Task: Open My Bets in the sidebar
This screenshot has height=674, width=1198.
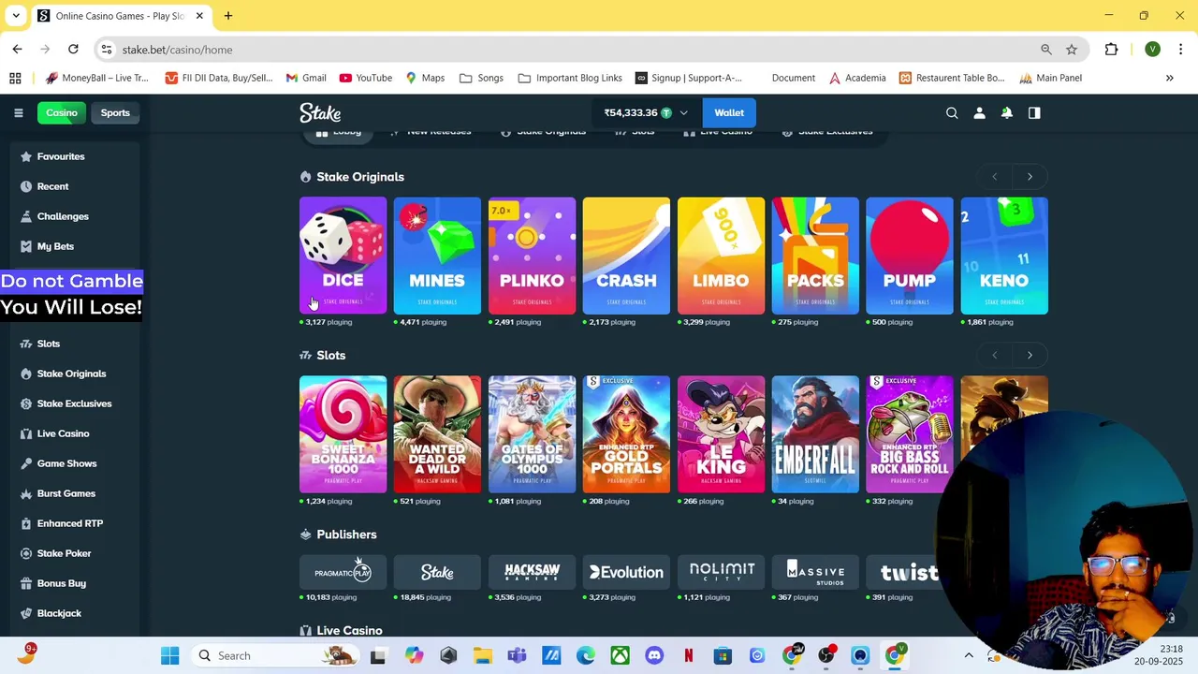Action: tap(55, 246)
